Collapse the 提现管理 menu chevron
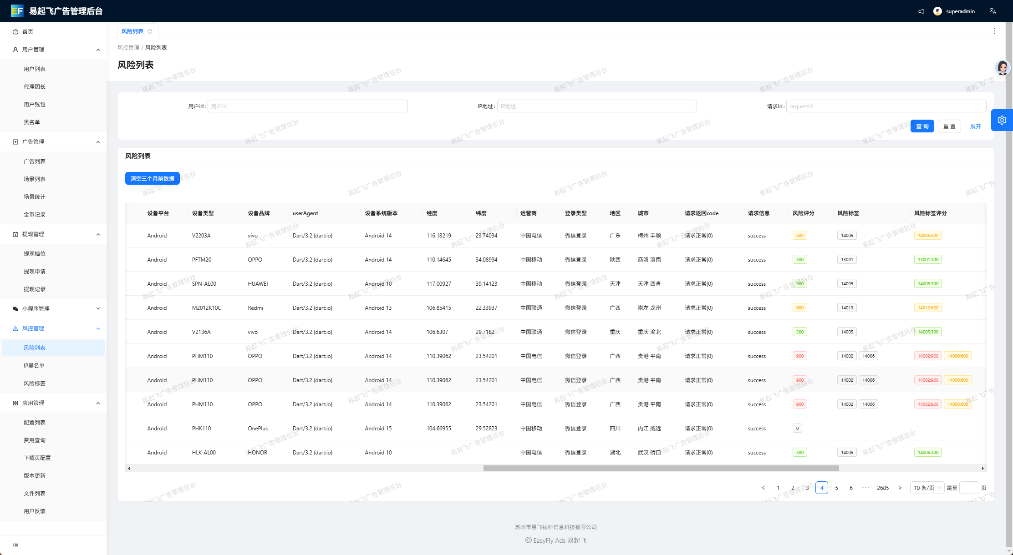This screenshot has width=1013, height=555. click(98, 234)
